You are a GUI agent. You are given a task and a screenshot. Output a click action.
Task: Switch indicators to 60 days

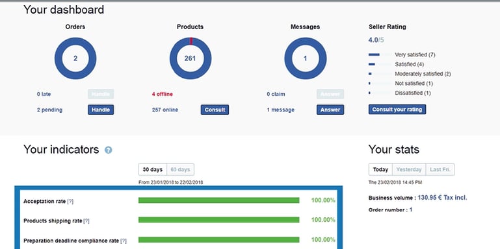pyautogui.click(x=180, y=169)
